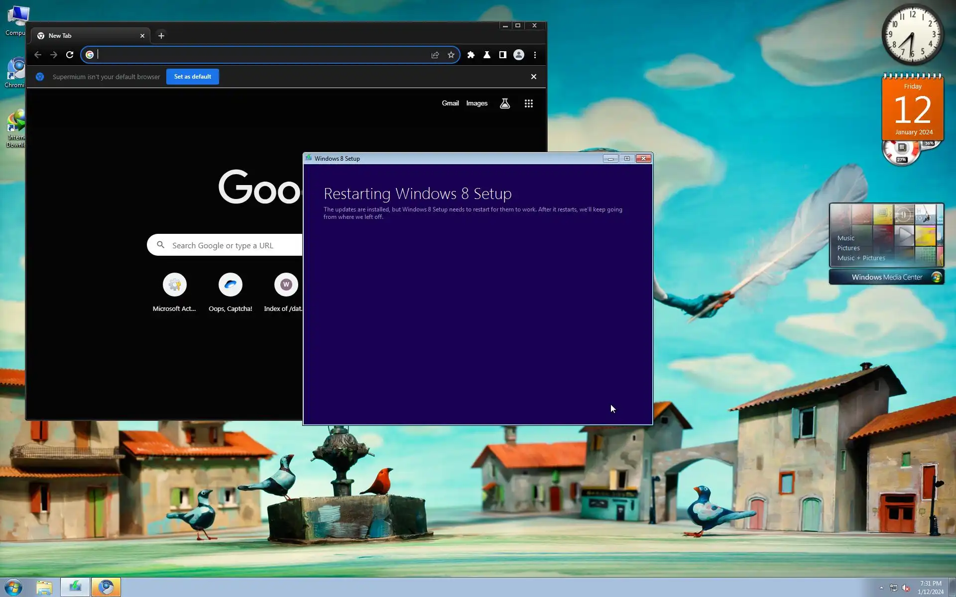Open the Gmail link

point(450,103)
